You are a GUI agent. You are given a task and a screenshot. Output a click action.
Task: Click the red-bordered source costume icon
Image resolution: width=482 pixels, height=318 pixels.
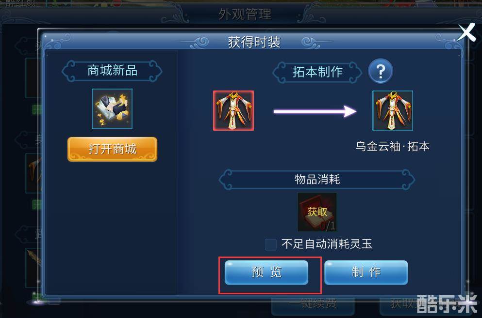coord(233,111)
